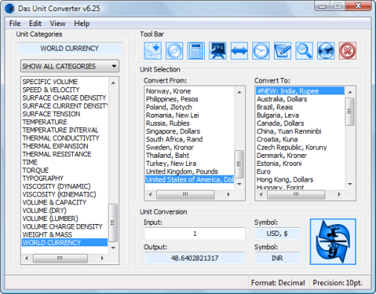The height and width of the screenshot is (294, 376).
Task: Open search with the magnifying glass icon
Action: pos(305,51)
